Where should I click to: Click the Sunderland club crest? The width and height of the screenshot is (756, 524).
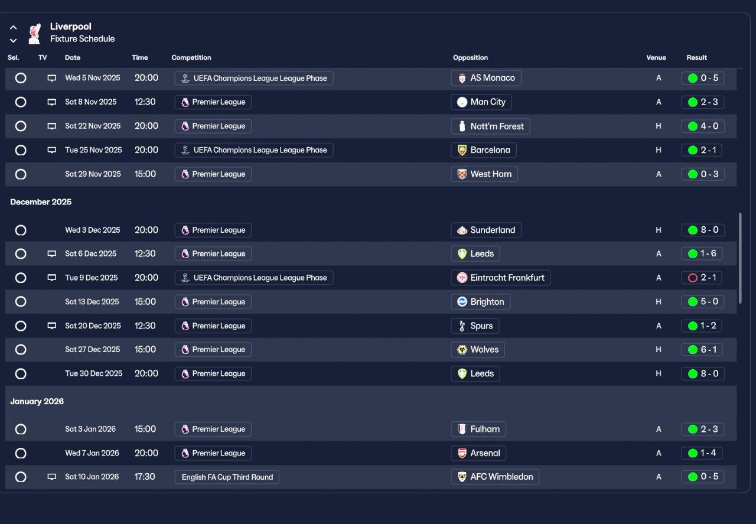462,230
